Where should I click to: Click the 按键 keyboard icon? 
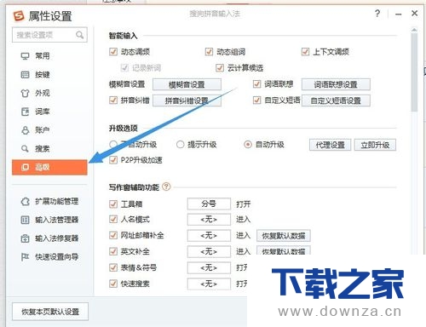pyautogui.click(x=25, y=75)
